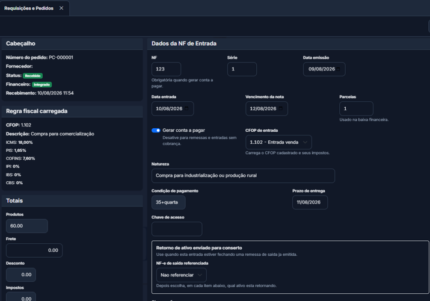Viewport: 430px width, 301px height.
Task: Click the IBS: 0% value
Action: [13, 175]
